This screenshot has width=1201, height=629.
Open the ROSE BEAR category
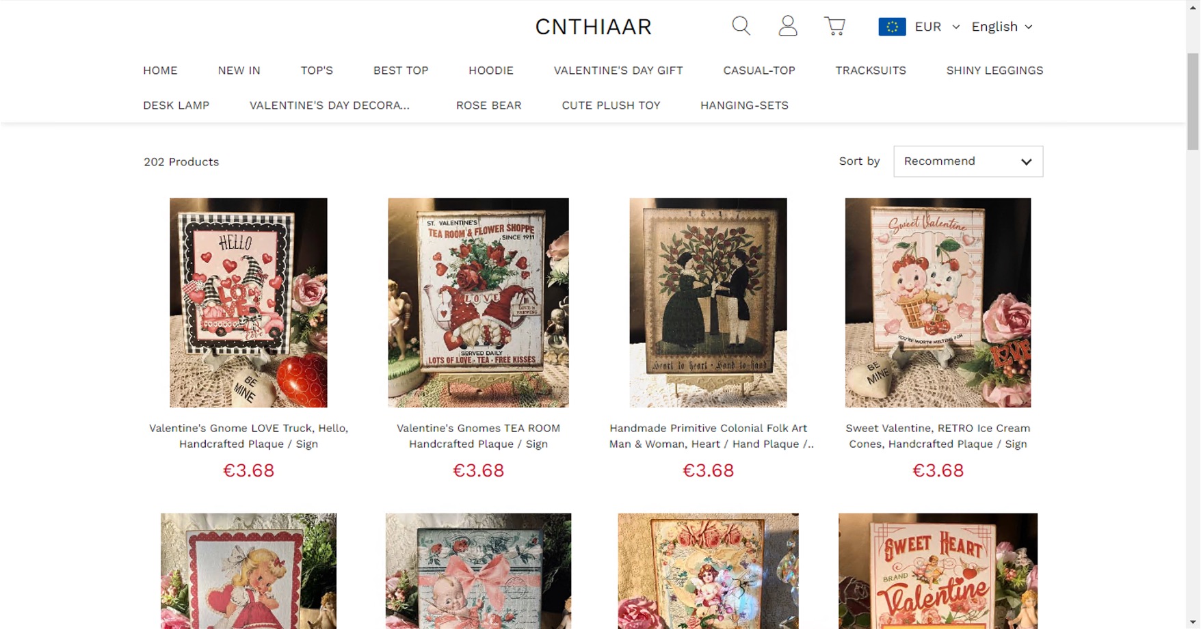click(x=488, y=105)
